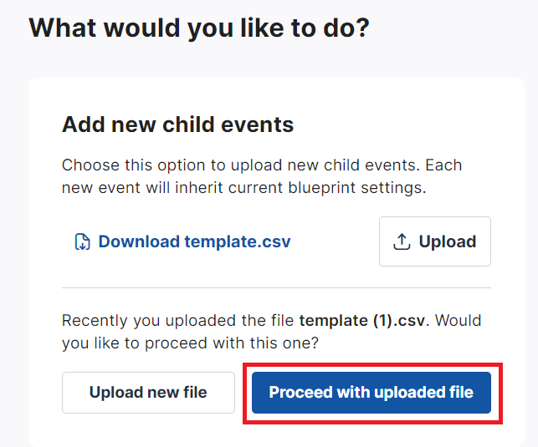Choose the Upload new file button

148,393
